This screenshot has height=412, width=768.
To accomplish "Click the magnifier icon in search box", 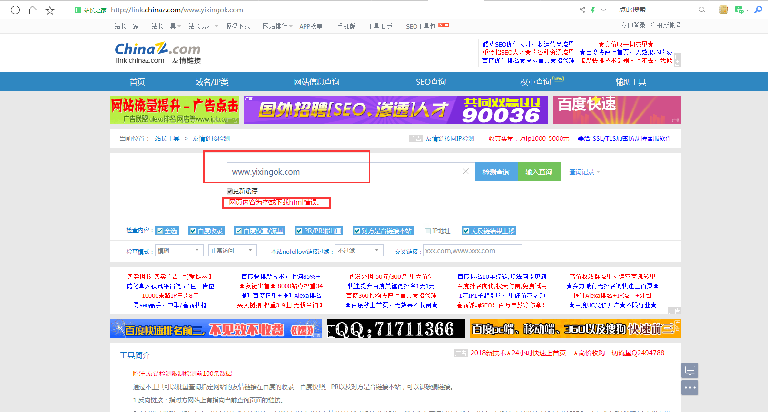I will coord(701,10).
